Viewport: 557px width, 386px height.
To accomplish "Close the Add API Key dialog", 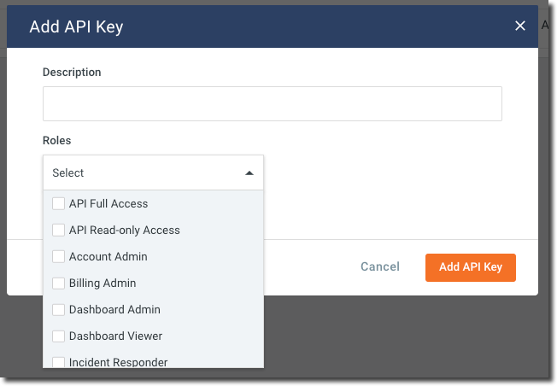I will click(519, 26).
